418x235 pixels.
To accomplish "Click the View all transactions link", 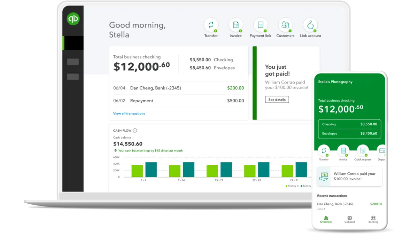I will pyautogui.click(x=129, y=113).
